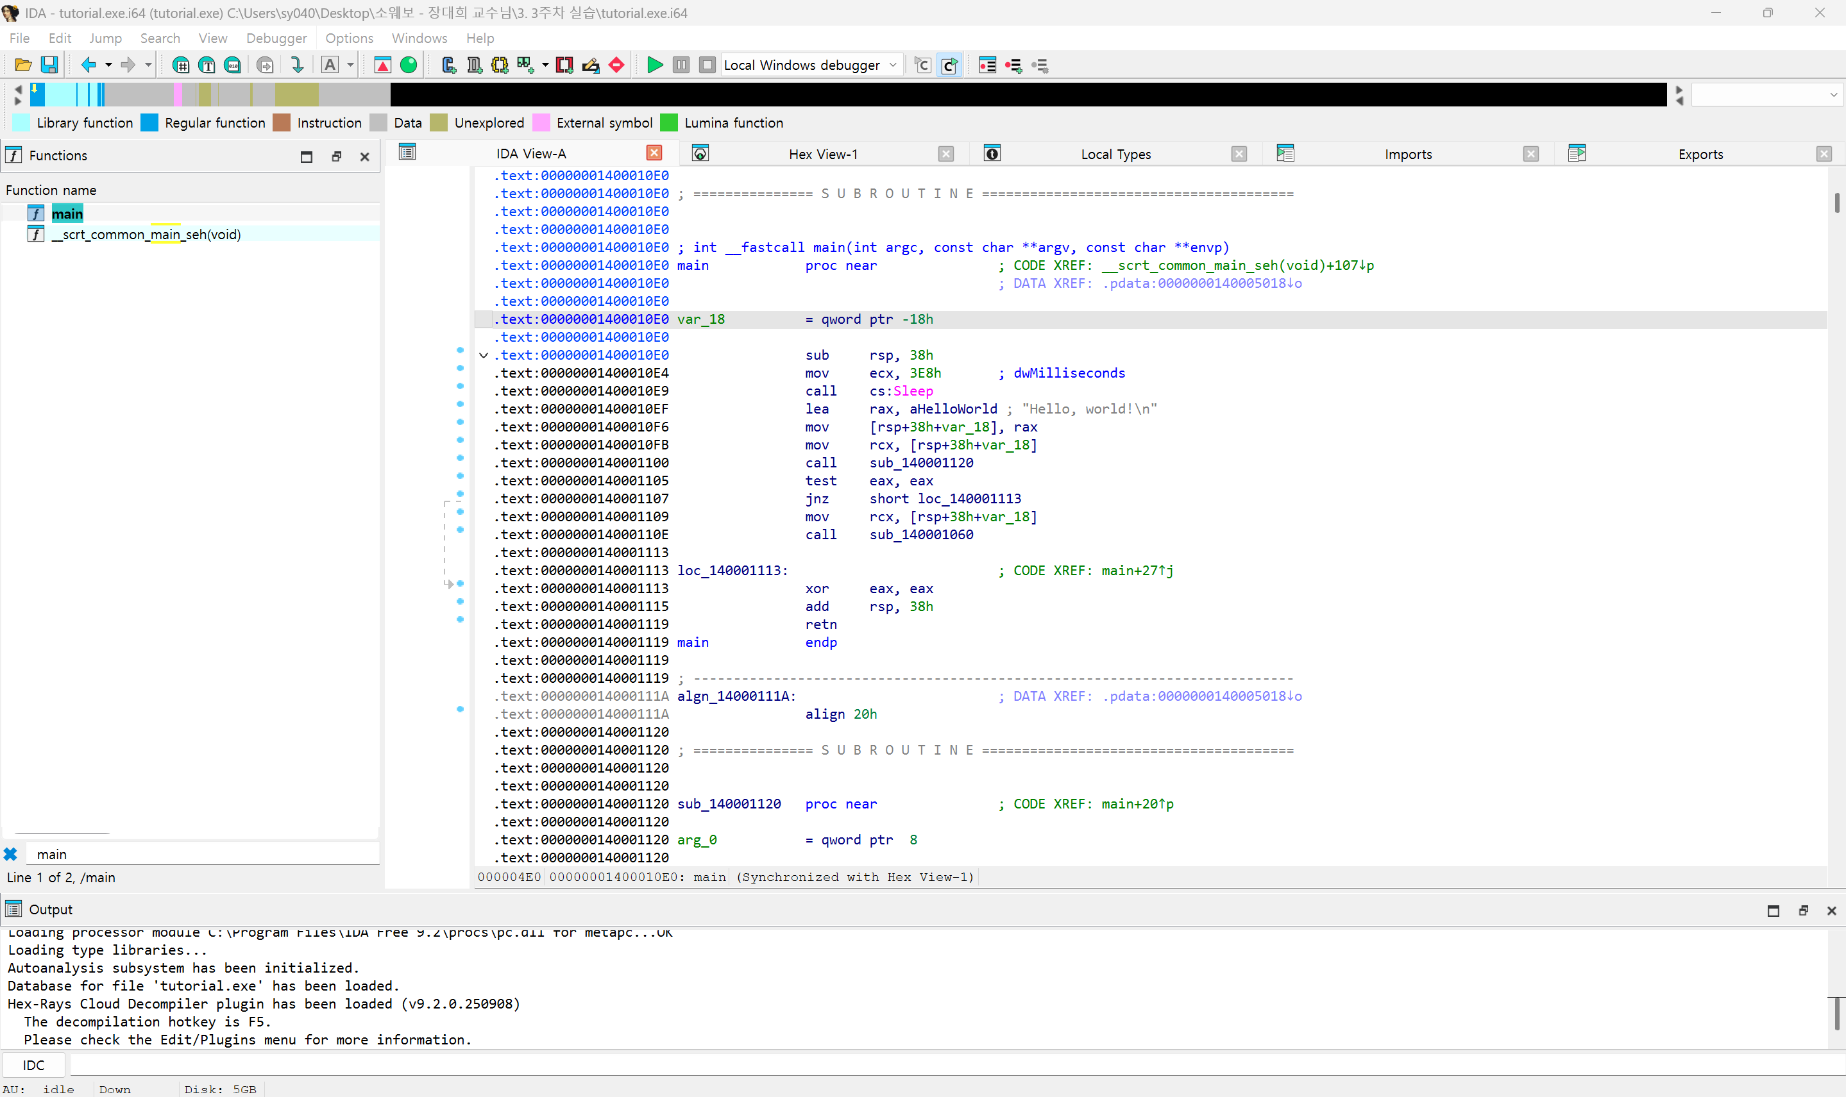The width and height of the screenshot is (1846, 1097).
Task: Open the Local Windows debugger dropdown
Action: (x=813, y=65)
